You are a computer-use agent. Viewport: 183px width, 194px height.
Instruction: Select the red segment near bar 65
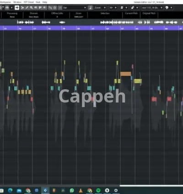(x=154, y=99)
